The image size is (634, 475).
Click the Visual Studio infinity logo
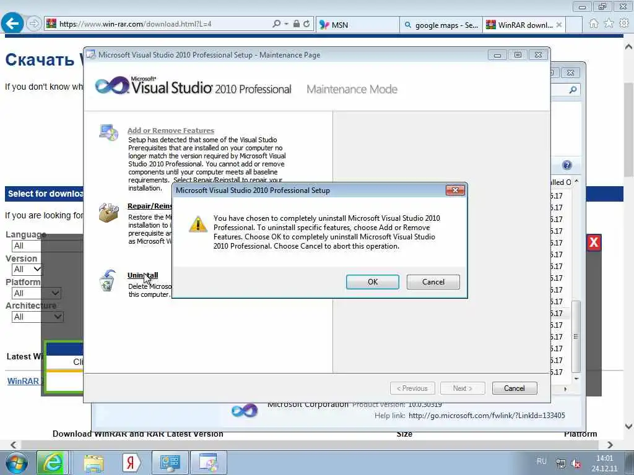112,85
